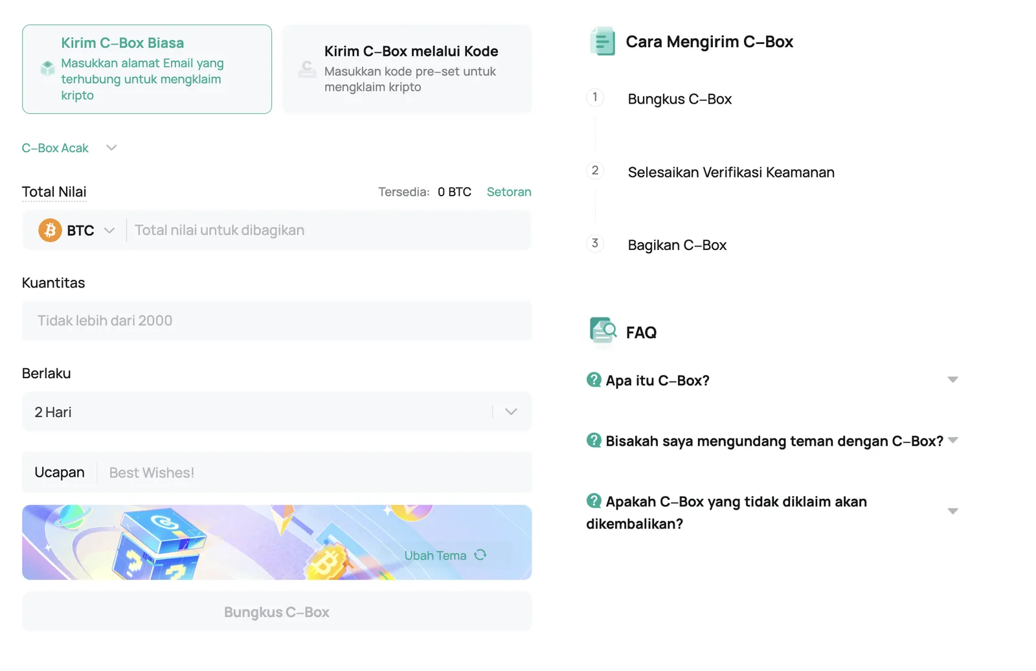The width and height of the screenshot is (1036, 671).
Task: Click the Berlaku label
Action: click(47, 373)
